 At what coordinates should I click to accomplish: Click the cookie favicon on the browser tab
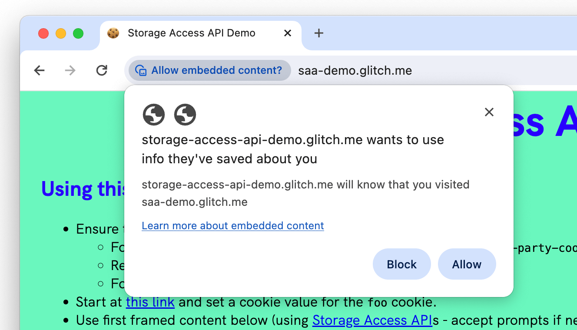[x=113, y=33]
